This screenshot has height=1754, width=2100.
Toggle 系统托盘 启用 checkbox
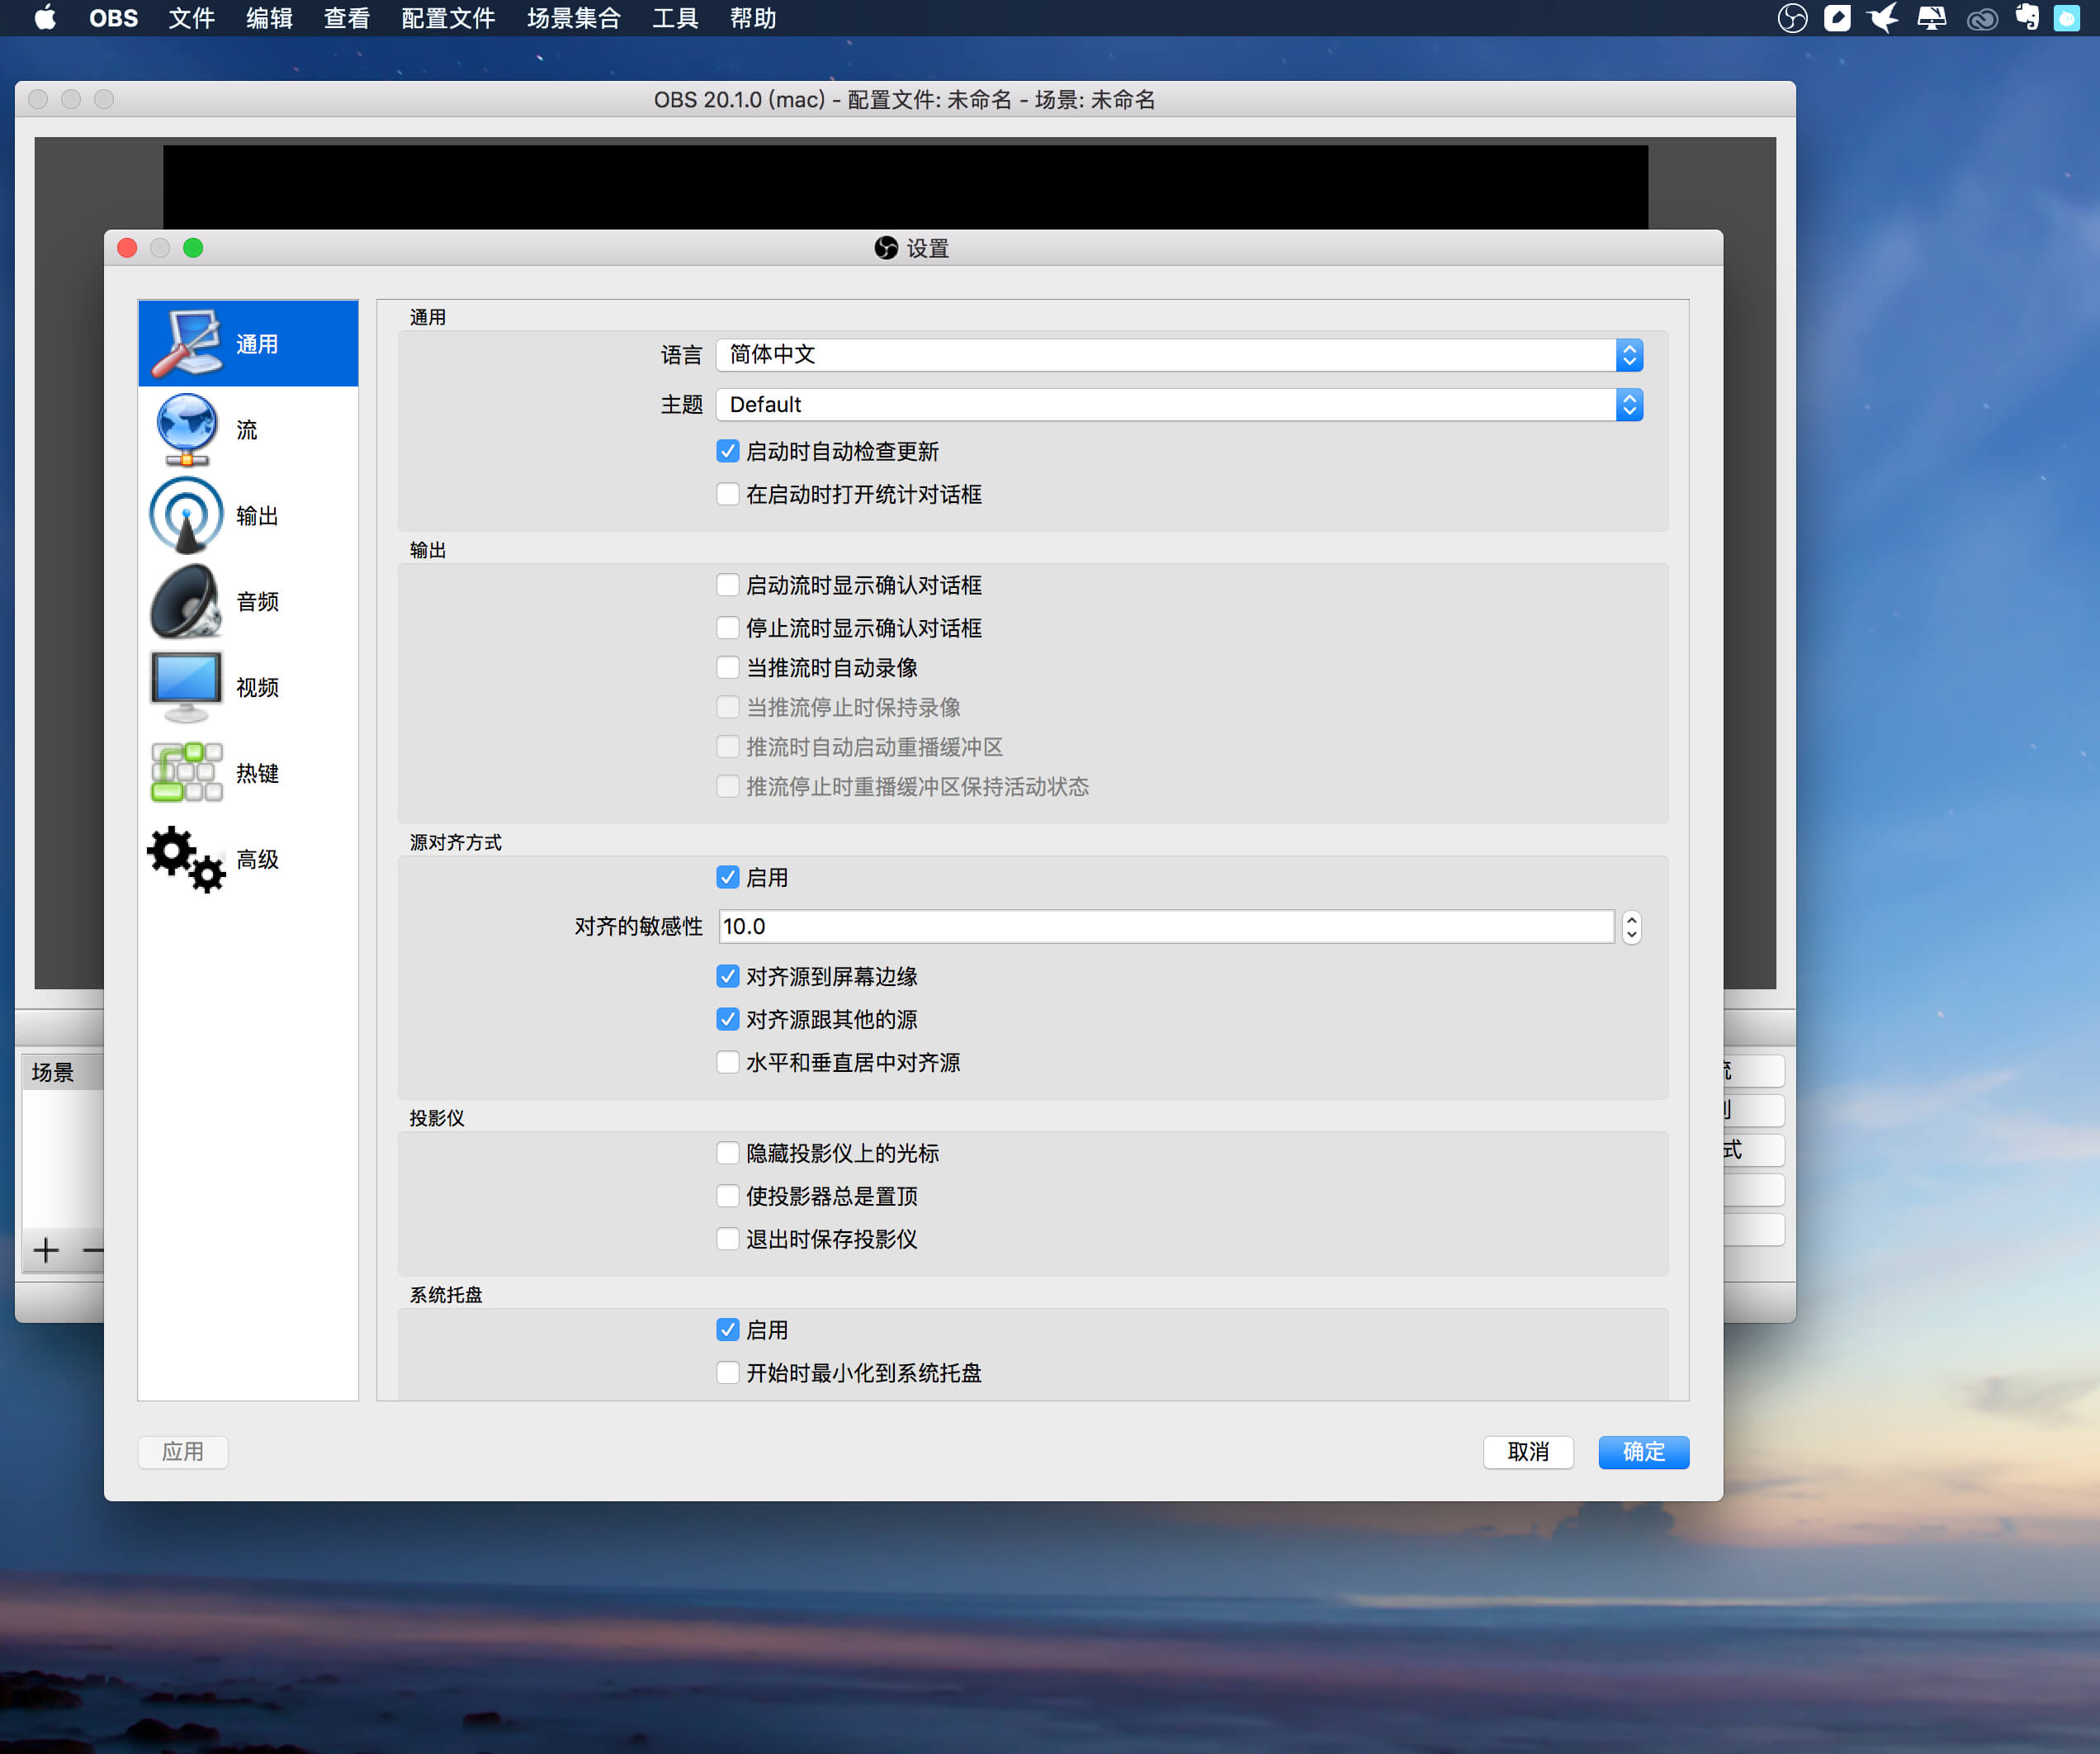coord(728,1330)
